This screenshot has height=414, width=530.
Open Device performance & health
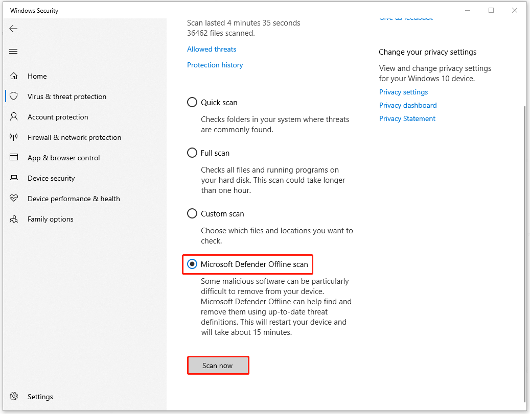pos(74,199)
